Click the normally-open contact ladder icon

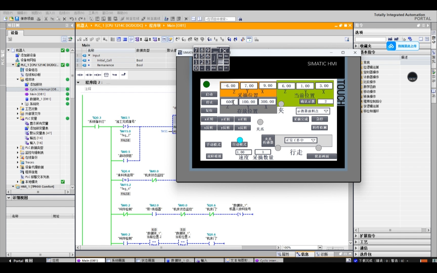pos(80,75)
